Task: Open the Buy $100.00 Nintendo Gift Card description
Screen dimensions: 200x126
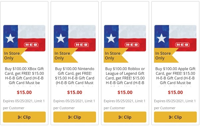Action: click(x=75, y=77)
